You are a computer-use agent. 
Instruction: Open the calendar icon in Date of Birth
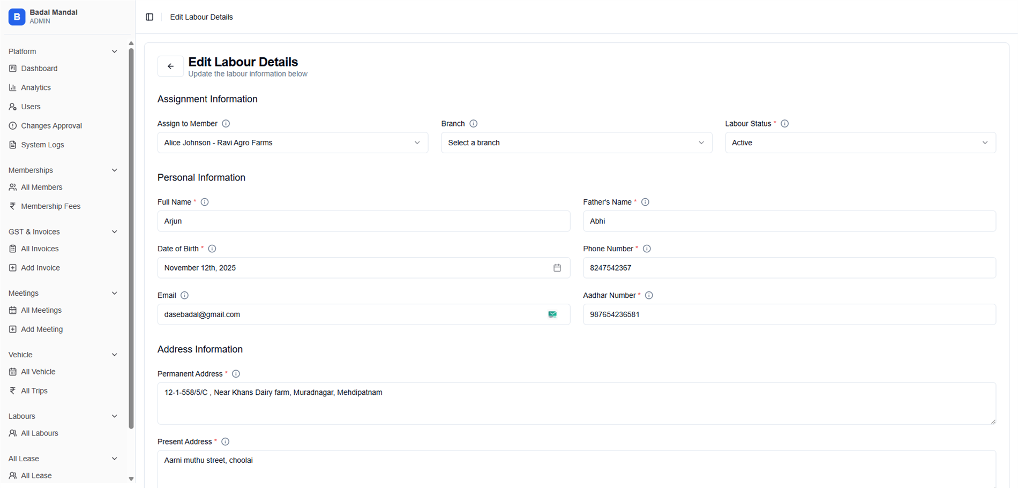click(x=557, y=268)
